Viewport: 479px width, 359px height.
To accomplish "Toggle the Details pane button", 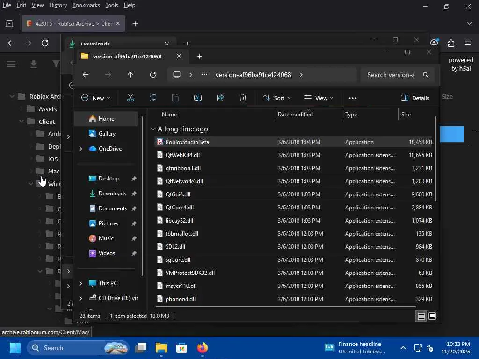I will pyautogui.click(x=415, y=98).
